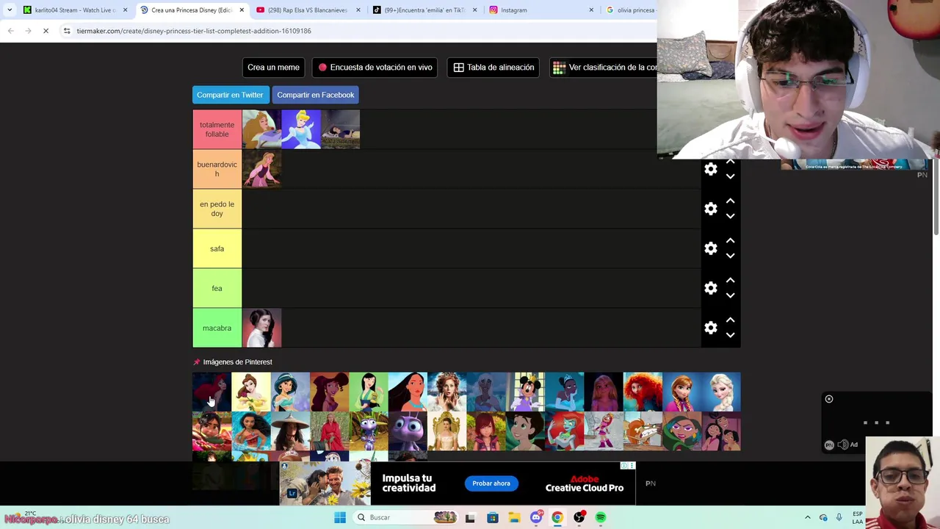Screen dimensions: 940x529
Task: Move fea row up with arrow
Action: (x=730, y=280)
